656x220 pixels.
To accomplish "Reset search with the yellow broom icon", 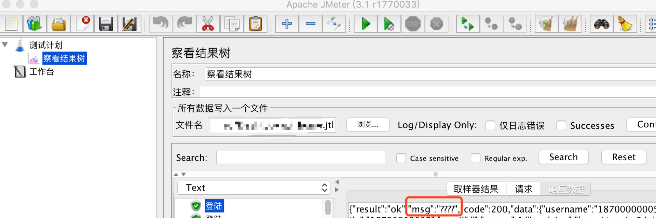I will pyautogui.click(x=625, y=24).
